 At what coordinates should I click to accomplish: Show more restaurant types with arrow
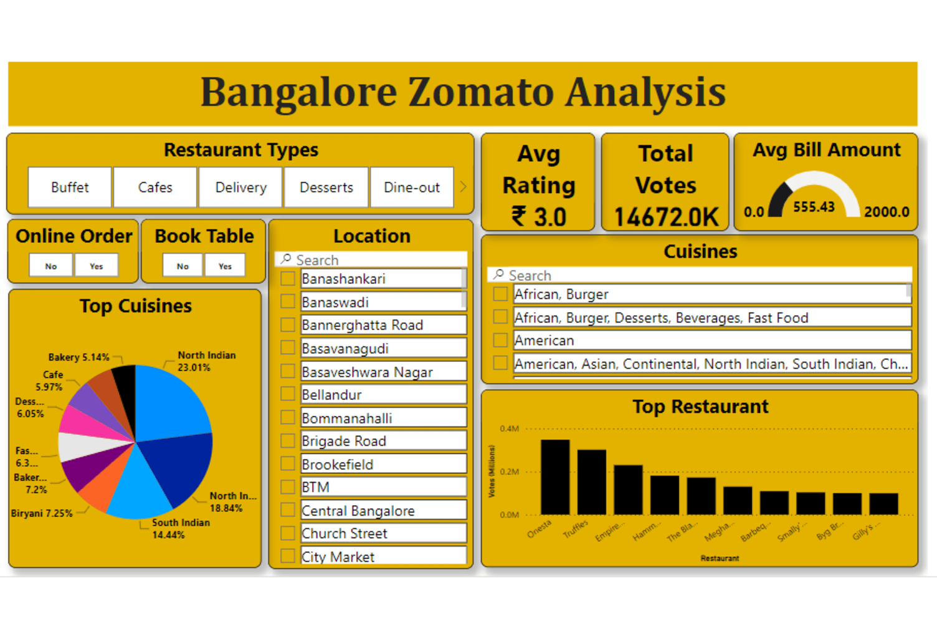pos(463,187)
